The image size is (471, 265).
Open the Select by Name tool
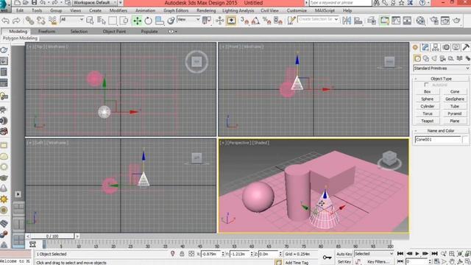point(102,21)
